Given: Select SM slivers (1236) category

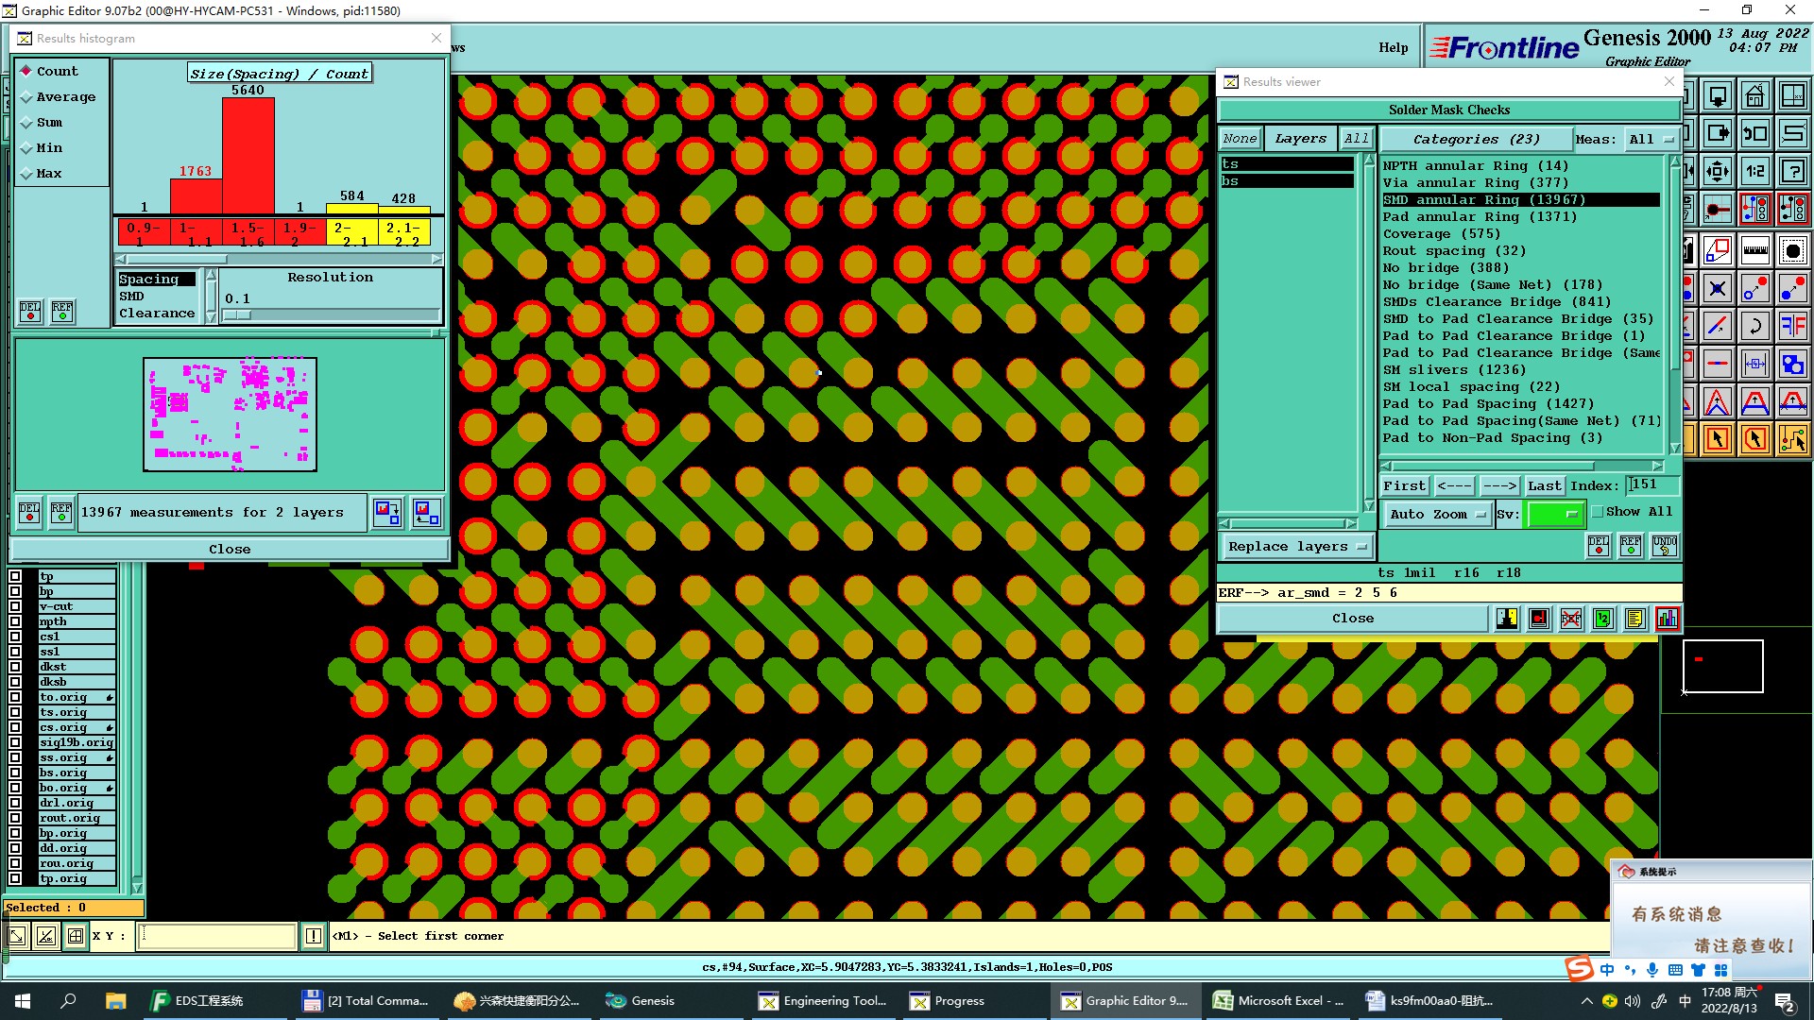Looking at the screenshot, I should point(1453,370).
